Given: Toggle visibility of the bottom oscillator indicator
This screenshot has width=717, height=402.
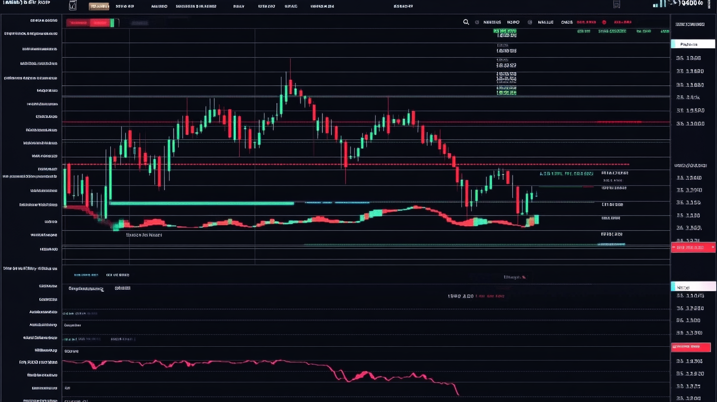Looking at the screenshot, I should pyautogui.click(x=71, y=351).
